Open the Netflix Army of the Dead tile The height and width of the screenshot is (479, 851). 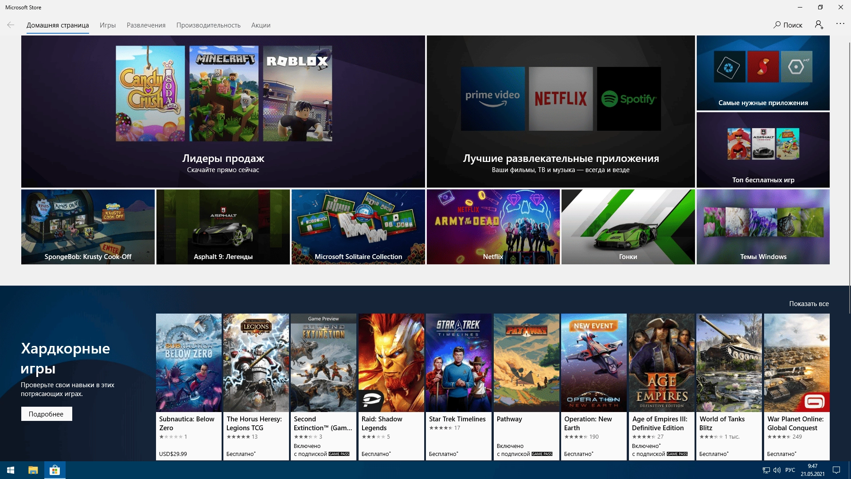tap(493, 227)
